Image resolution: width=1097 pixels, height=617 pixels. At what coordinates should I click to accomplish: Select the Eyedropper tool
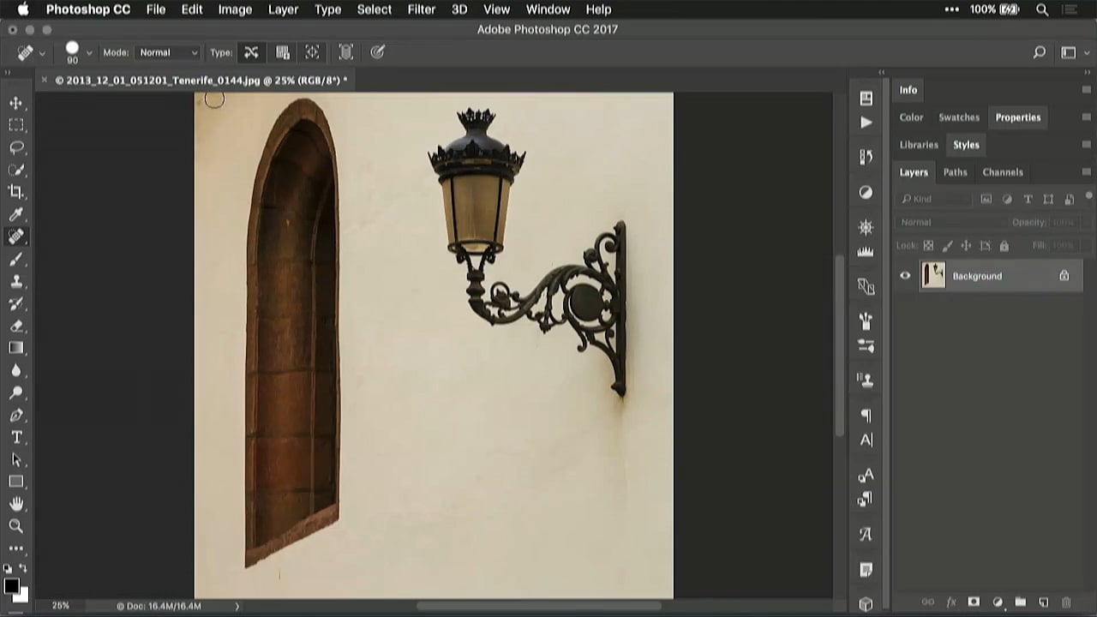coord(16,214)
